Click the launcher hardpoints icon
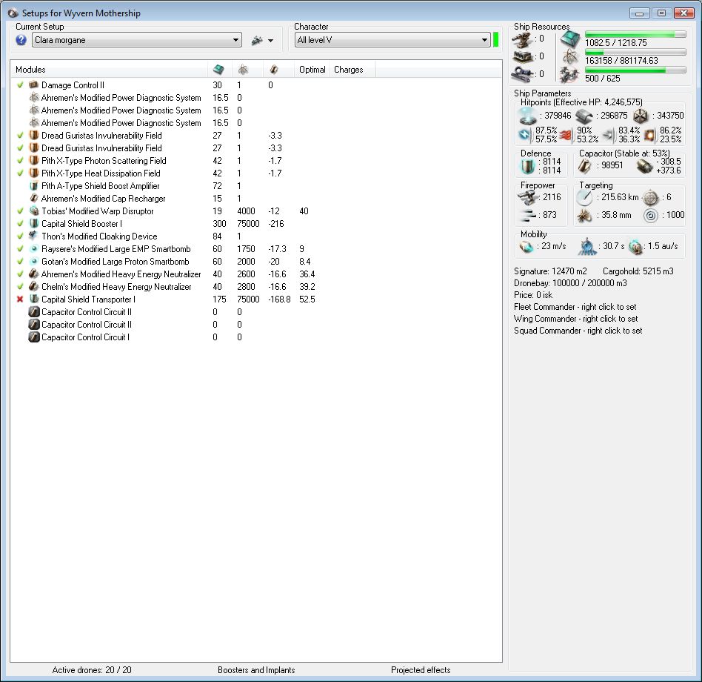This screenshot has width=702, height=682. click(x=522, y=57)
